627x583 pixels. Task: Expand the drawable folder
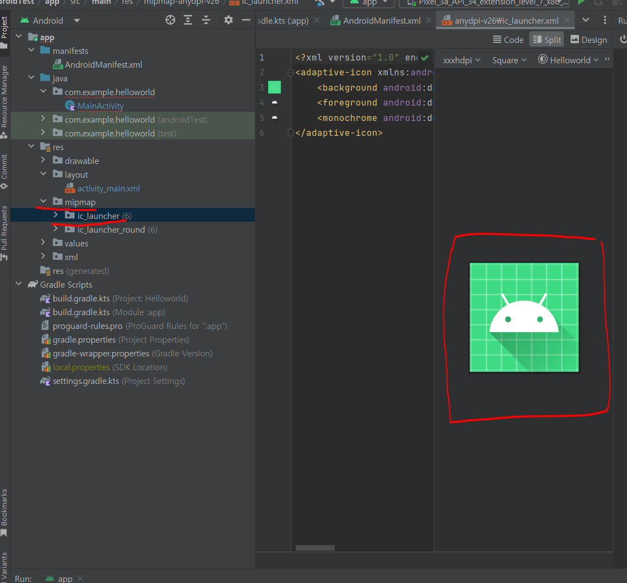43,160
